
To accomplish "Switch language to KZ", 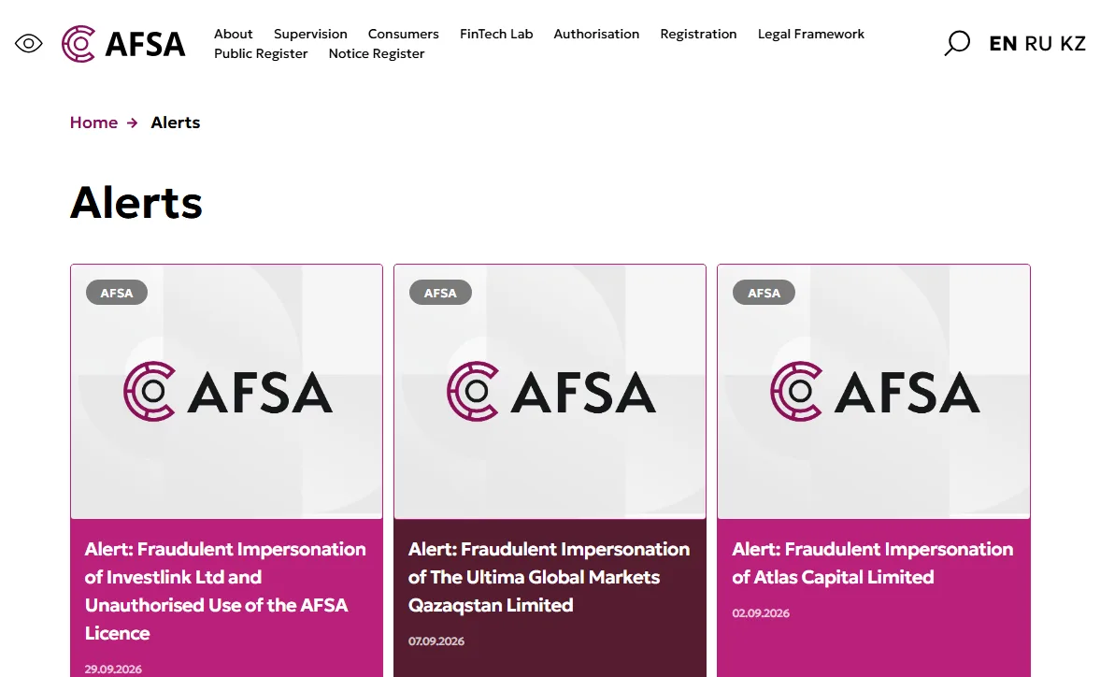I will tap(1073, 44).
